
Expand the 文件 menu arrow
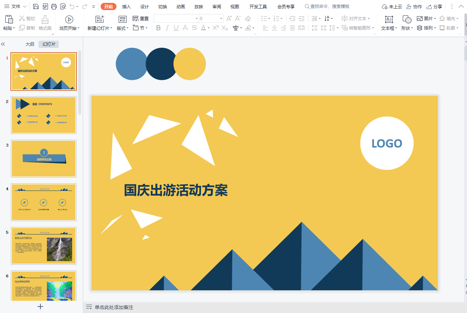pyautogui.click(x=25, y=6)
